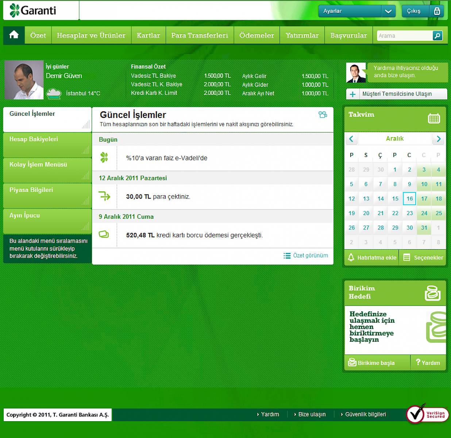
Task: Click the plus icon for Müşteri Temsilcisine Ulaşın
Action: click(352, 94)
